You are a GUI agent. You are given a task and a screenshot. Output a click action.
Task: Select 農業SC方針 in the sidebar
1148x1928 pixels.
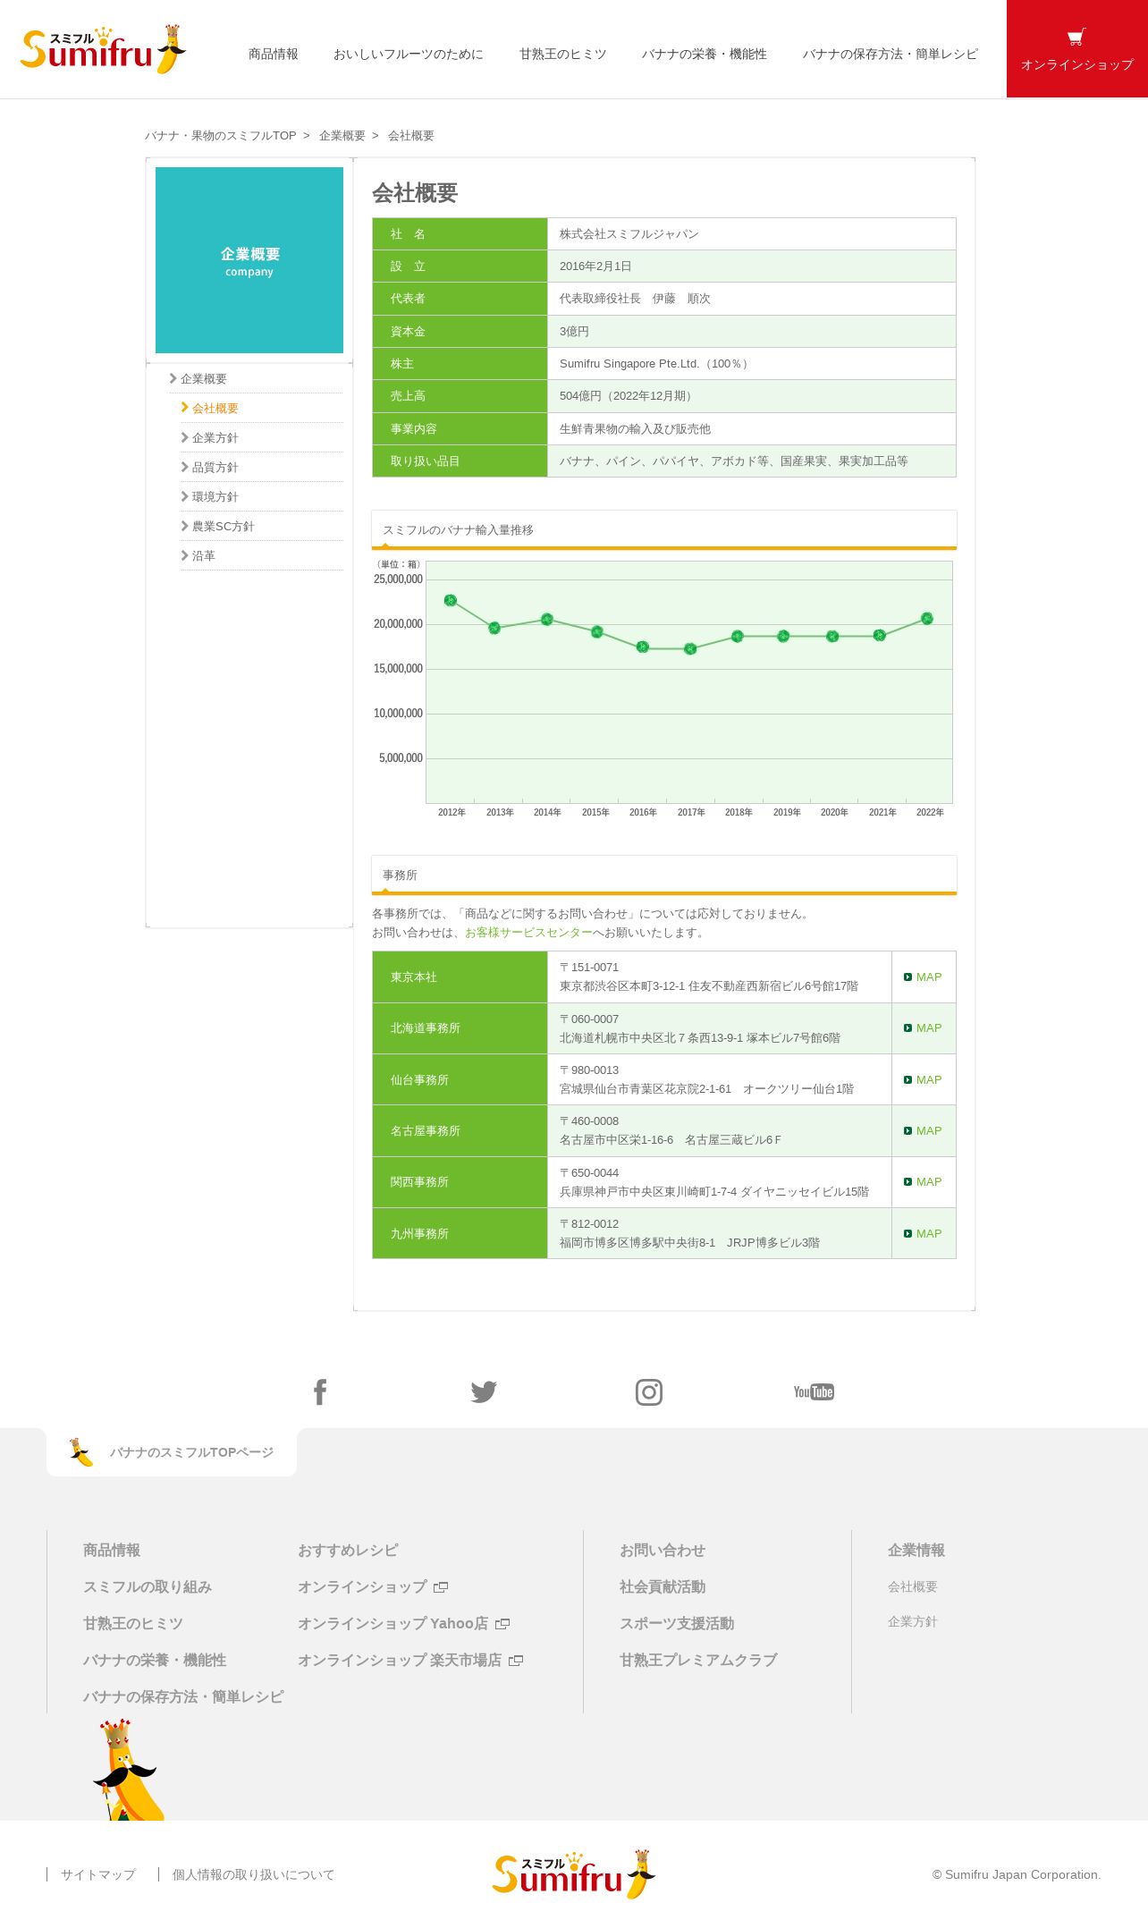pyautogui.click(x=224, y=527)
